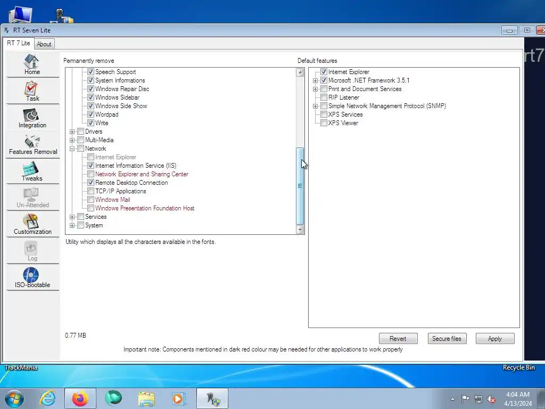Image resolution: width=545 pixels, height=409 pixels.
Task: Select the System Informations item
Action: tap(120, 80)
